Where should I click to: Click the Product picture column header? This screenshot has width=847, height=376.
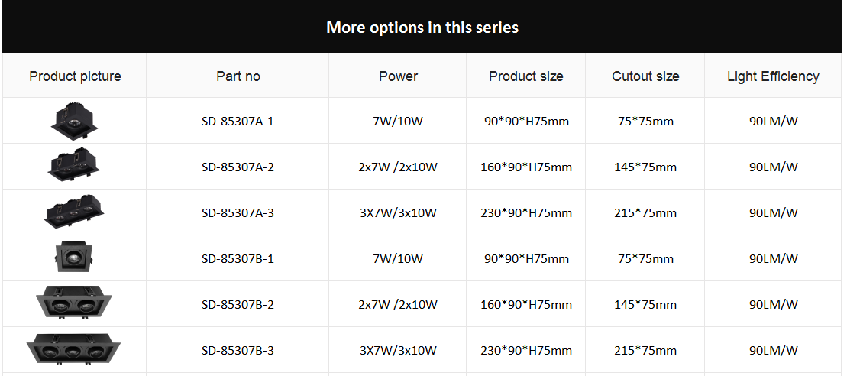point(75,76)
